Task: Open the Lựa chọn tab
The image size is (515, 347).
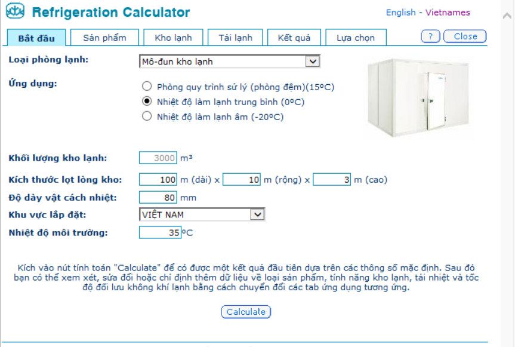Action: coord(356,38)
